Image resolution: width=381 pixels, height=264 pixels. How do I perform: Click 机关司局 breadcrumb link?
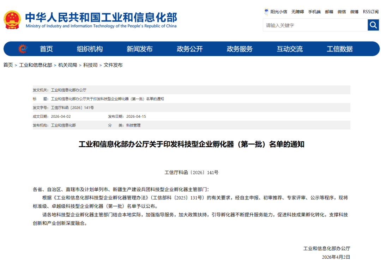[67, 65]
